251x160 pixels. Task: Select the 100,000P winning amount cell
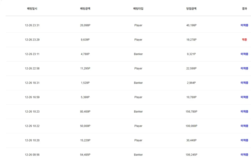point(191,126)
